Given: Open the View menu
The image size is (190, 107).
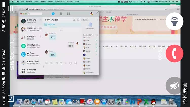Looking at the screenshot, I should pos(36,2).
